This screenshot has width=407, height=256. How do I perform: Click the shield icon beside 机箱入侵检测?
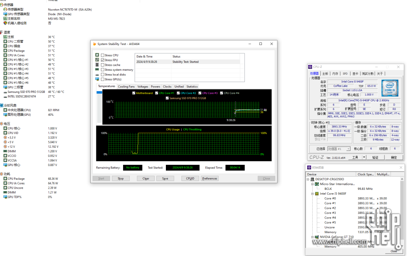[x=5, y=23]
